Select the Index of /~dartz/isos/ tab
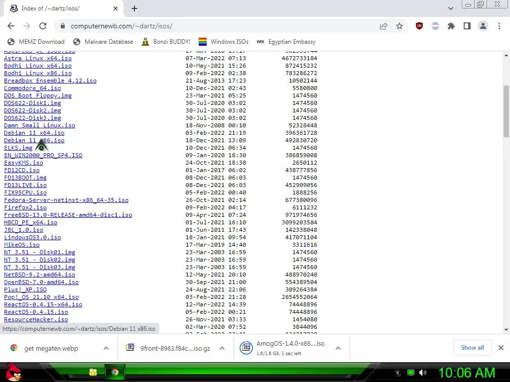510x382 pixels. pyautogui.click(x=63, y=8)
